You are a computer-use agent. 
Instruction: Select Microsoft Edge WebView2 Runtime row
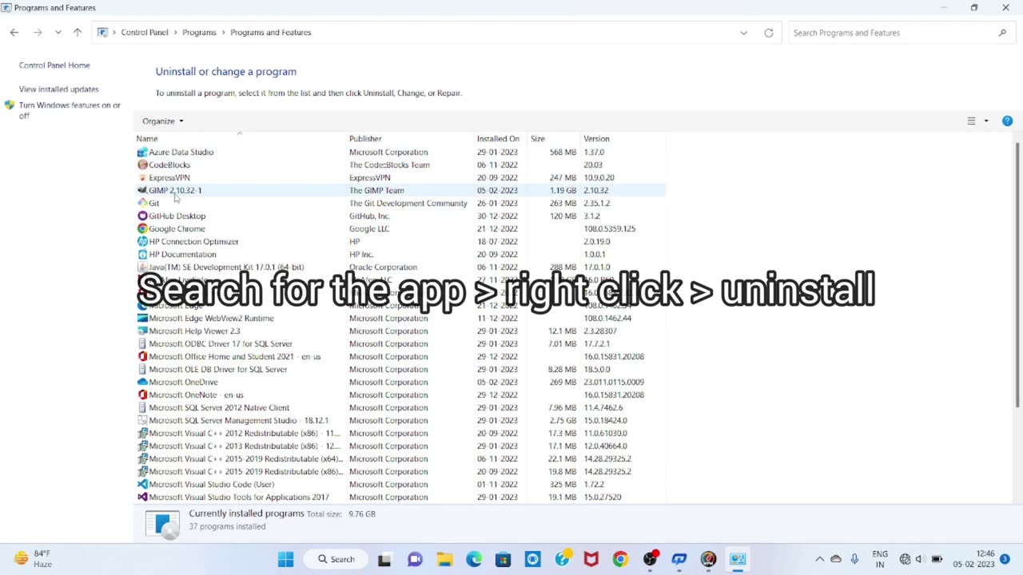400,318
